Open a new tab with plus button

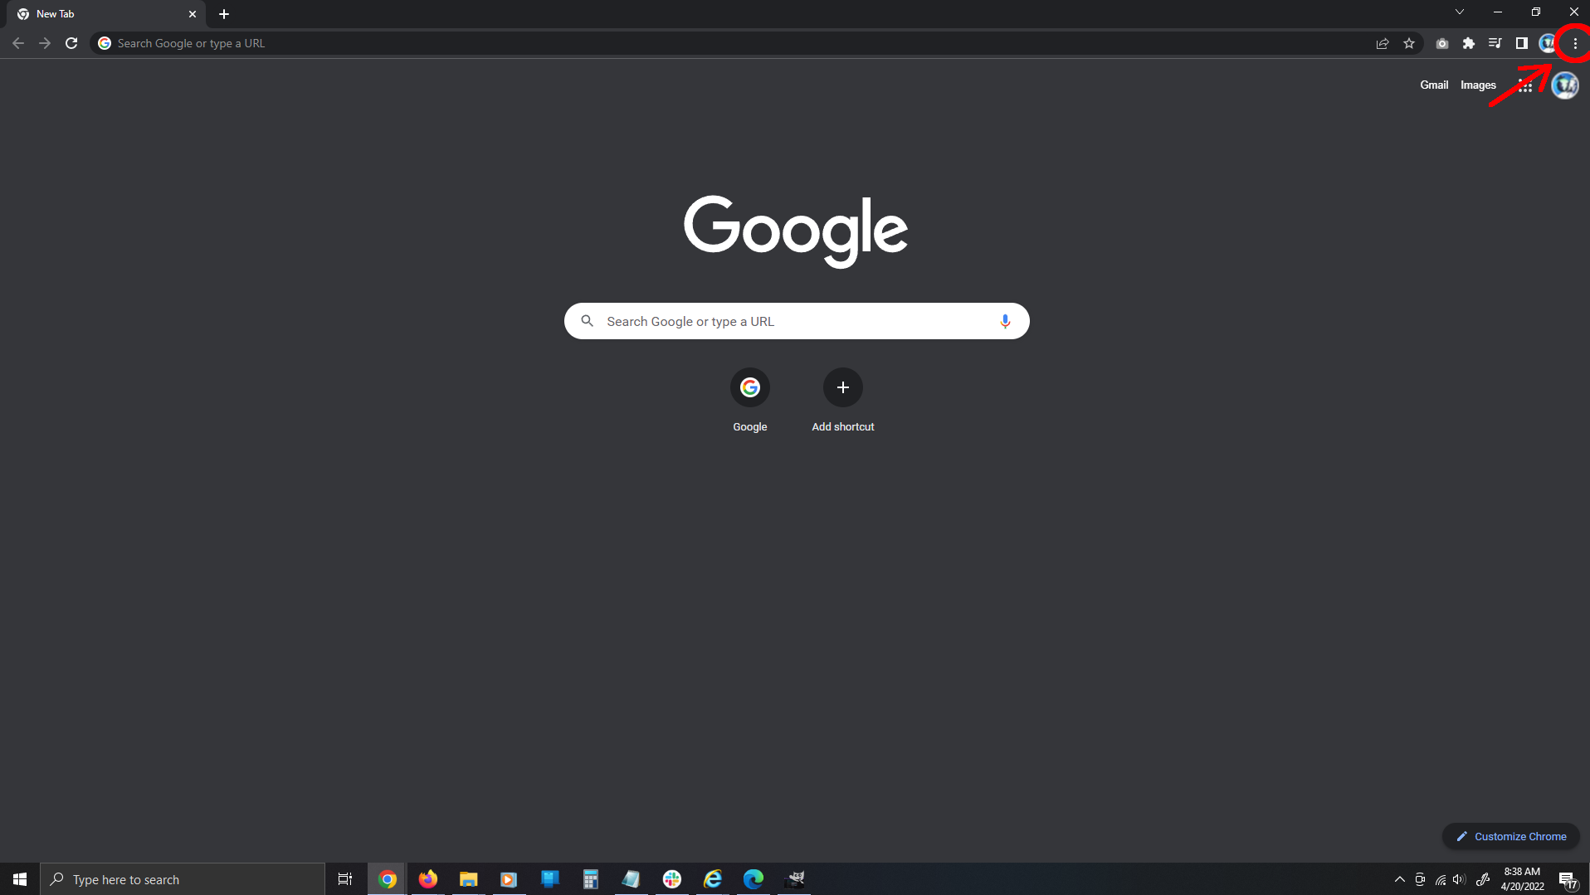pyautogui.click(x=224, y=14)
